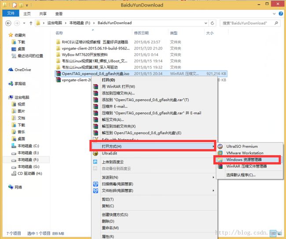The height and width of the screenshot is (239, 286).
Task: Click the Forward navigation arrow
Action: tap(17, 23)
